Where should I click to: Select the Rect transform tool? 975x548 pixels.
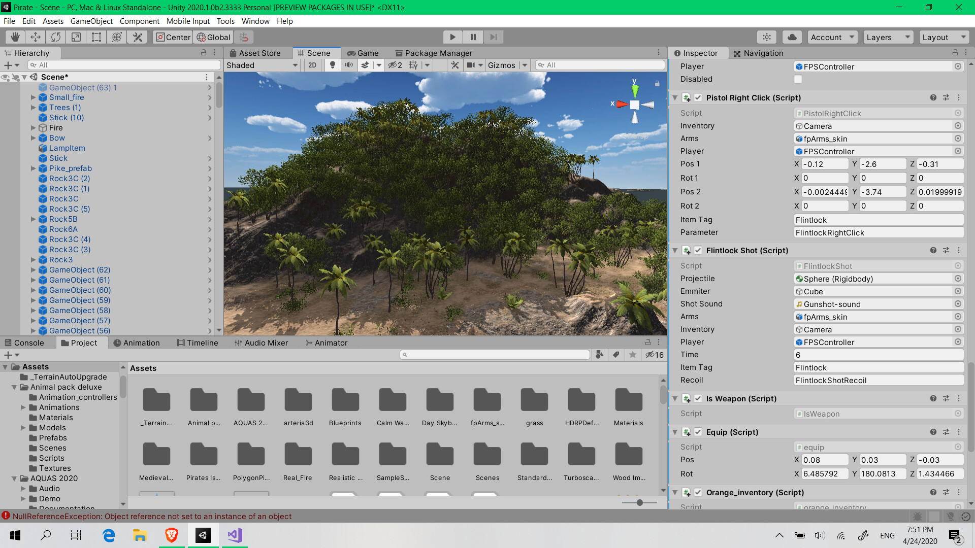96,37
